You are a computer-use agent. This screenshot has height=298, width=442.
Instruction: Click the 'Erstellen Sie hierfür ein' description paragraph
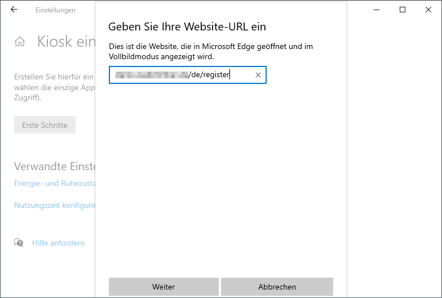point(54,87)
